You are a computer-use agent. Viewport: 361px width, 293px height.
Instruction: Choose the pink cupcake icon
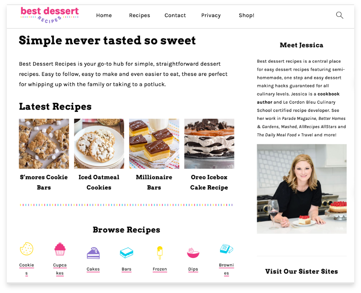pos(60,249)
